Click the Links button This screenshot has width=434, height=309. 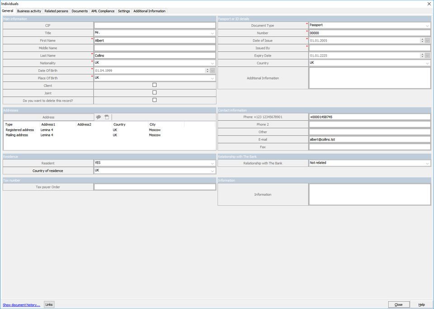[x=49, y=304]
